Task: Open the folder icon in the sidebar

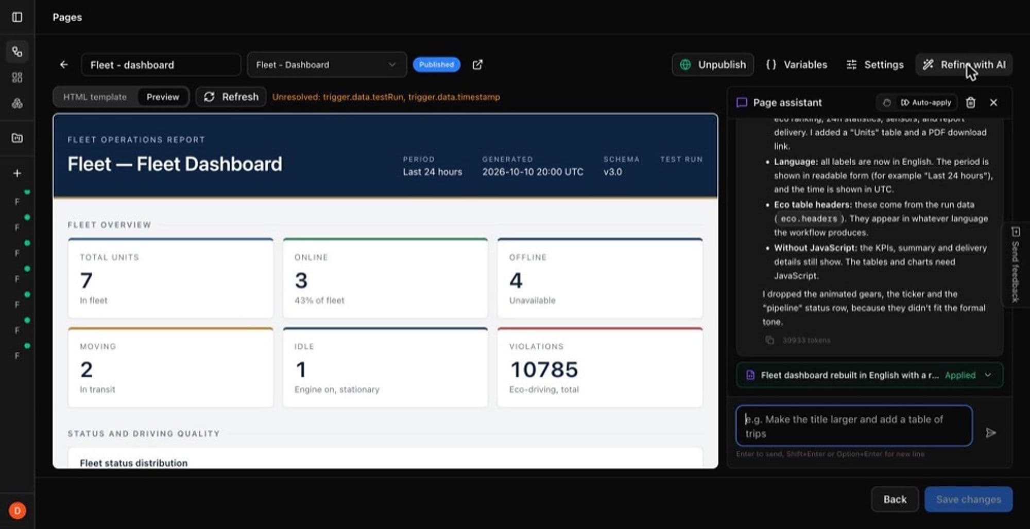Action: coord(17,138)
